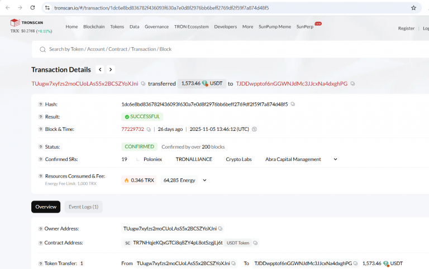Open the More menu
The image size is (429, 269).
pos(247,27)
